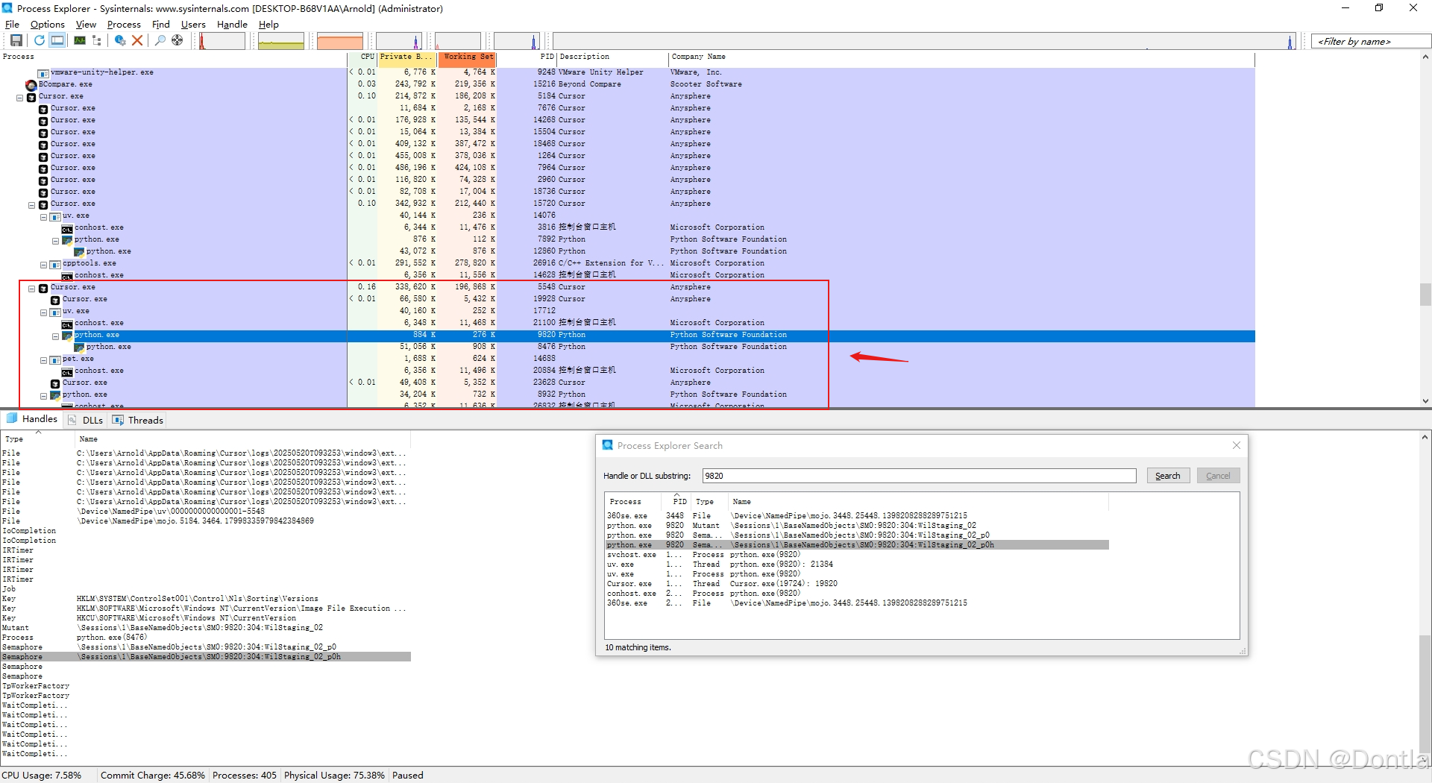Collapse the Cursor.exe PID 5548 subtree
The image size is (1432, 783).
pyautogui.click(x=32, y=289)
